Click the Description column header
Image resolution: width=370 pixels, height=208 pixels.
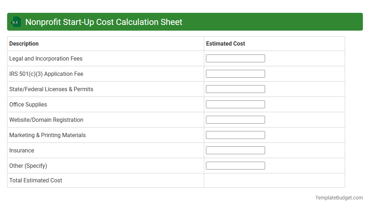pyautogui.click(x=24, y=43)
